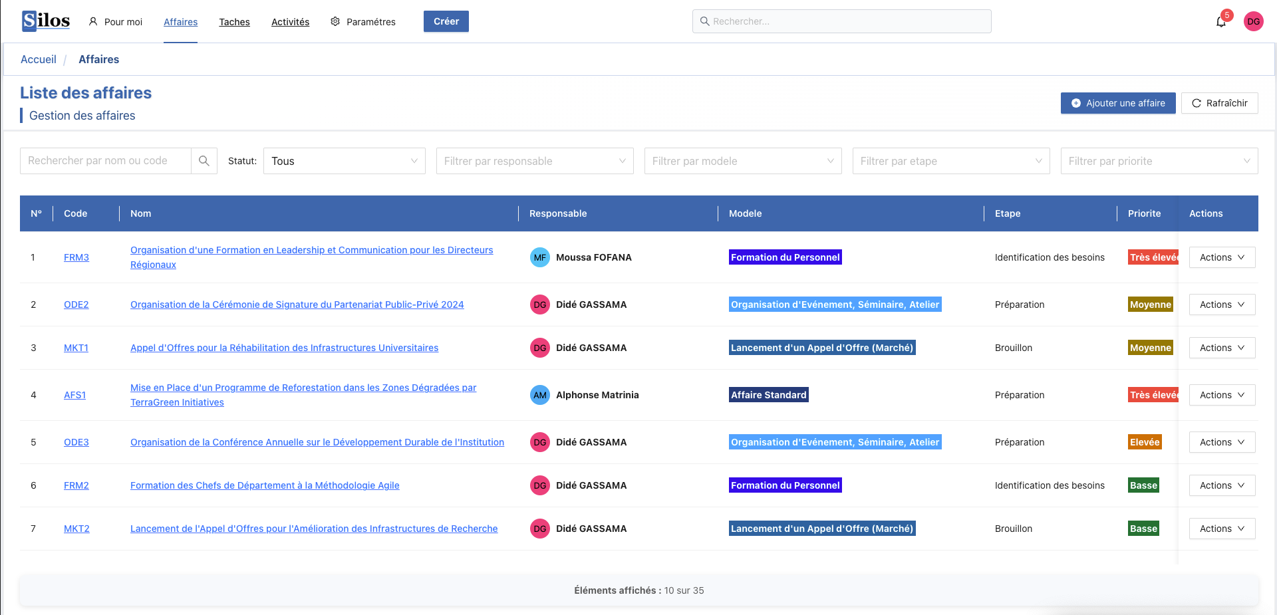Open the affaire with code ODE2

click(x=76, y=305)
